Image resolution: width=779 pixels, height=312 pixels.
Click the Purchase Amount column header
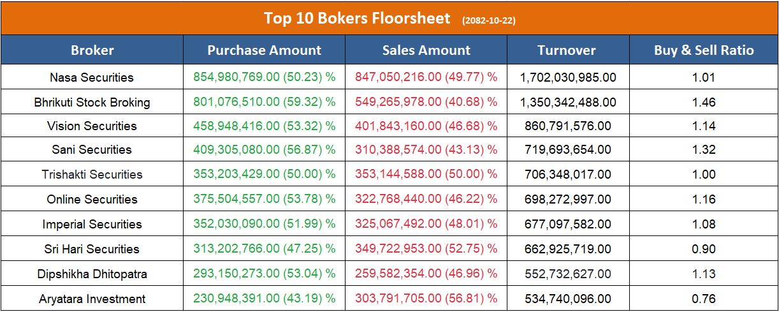(x=264, y=50)
